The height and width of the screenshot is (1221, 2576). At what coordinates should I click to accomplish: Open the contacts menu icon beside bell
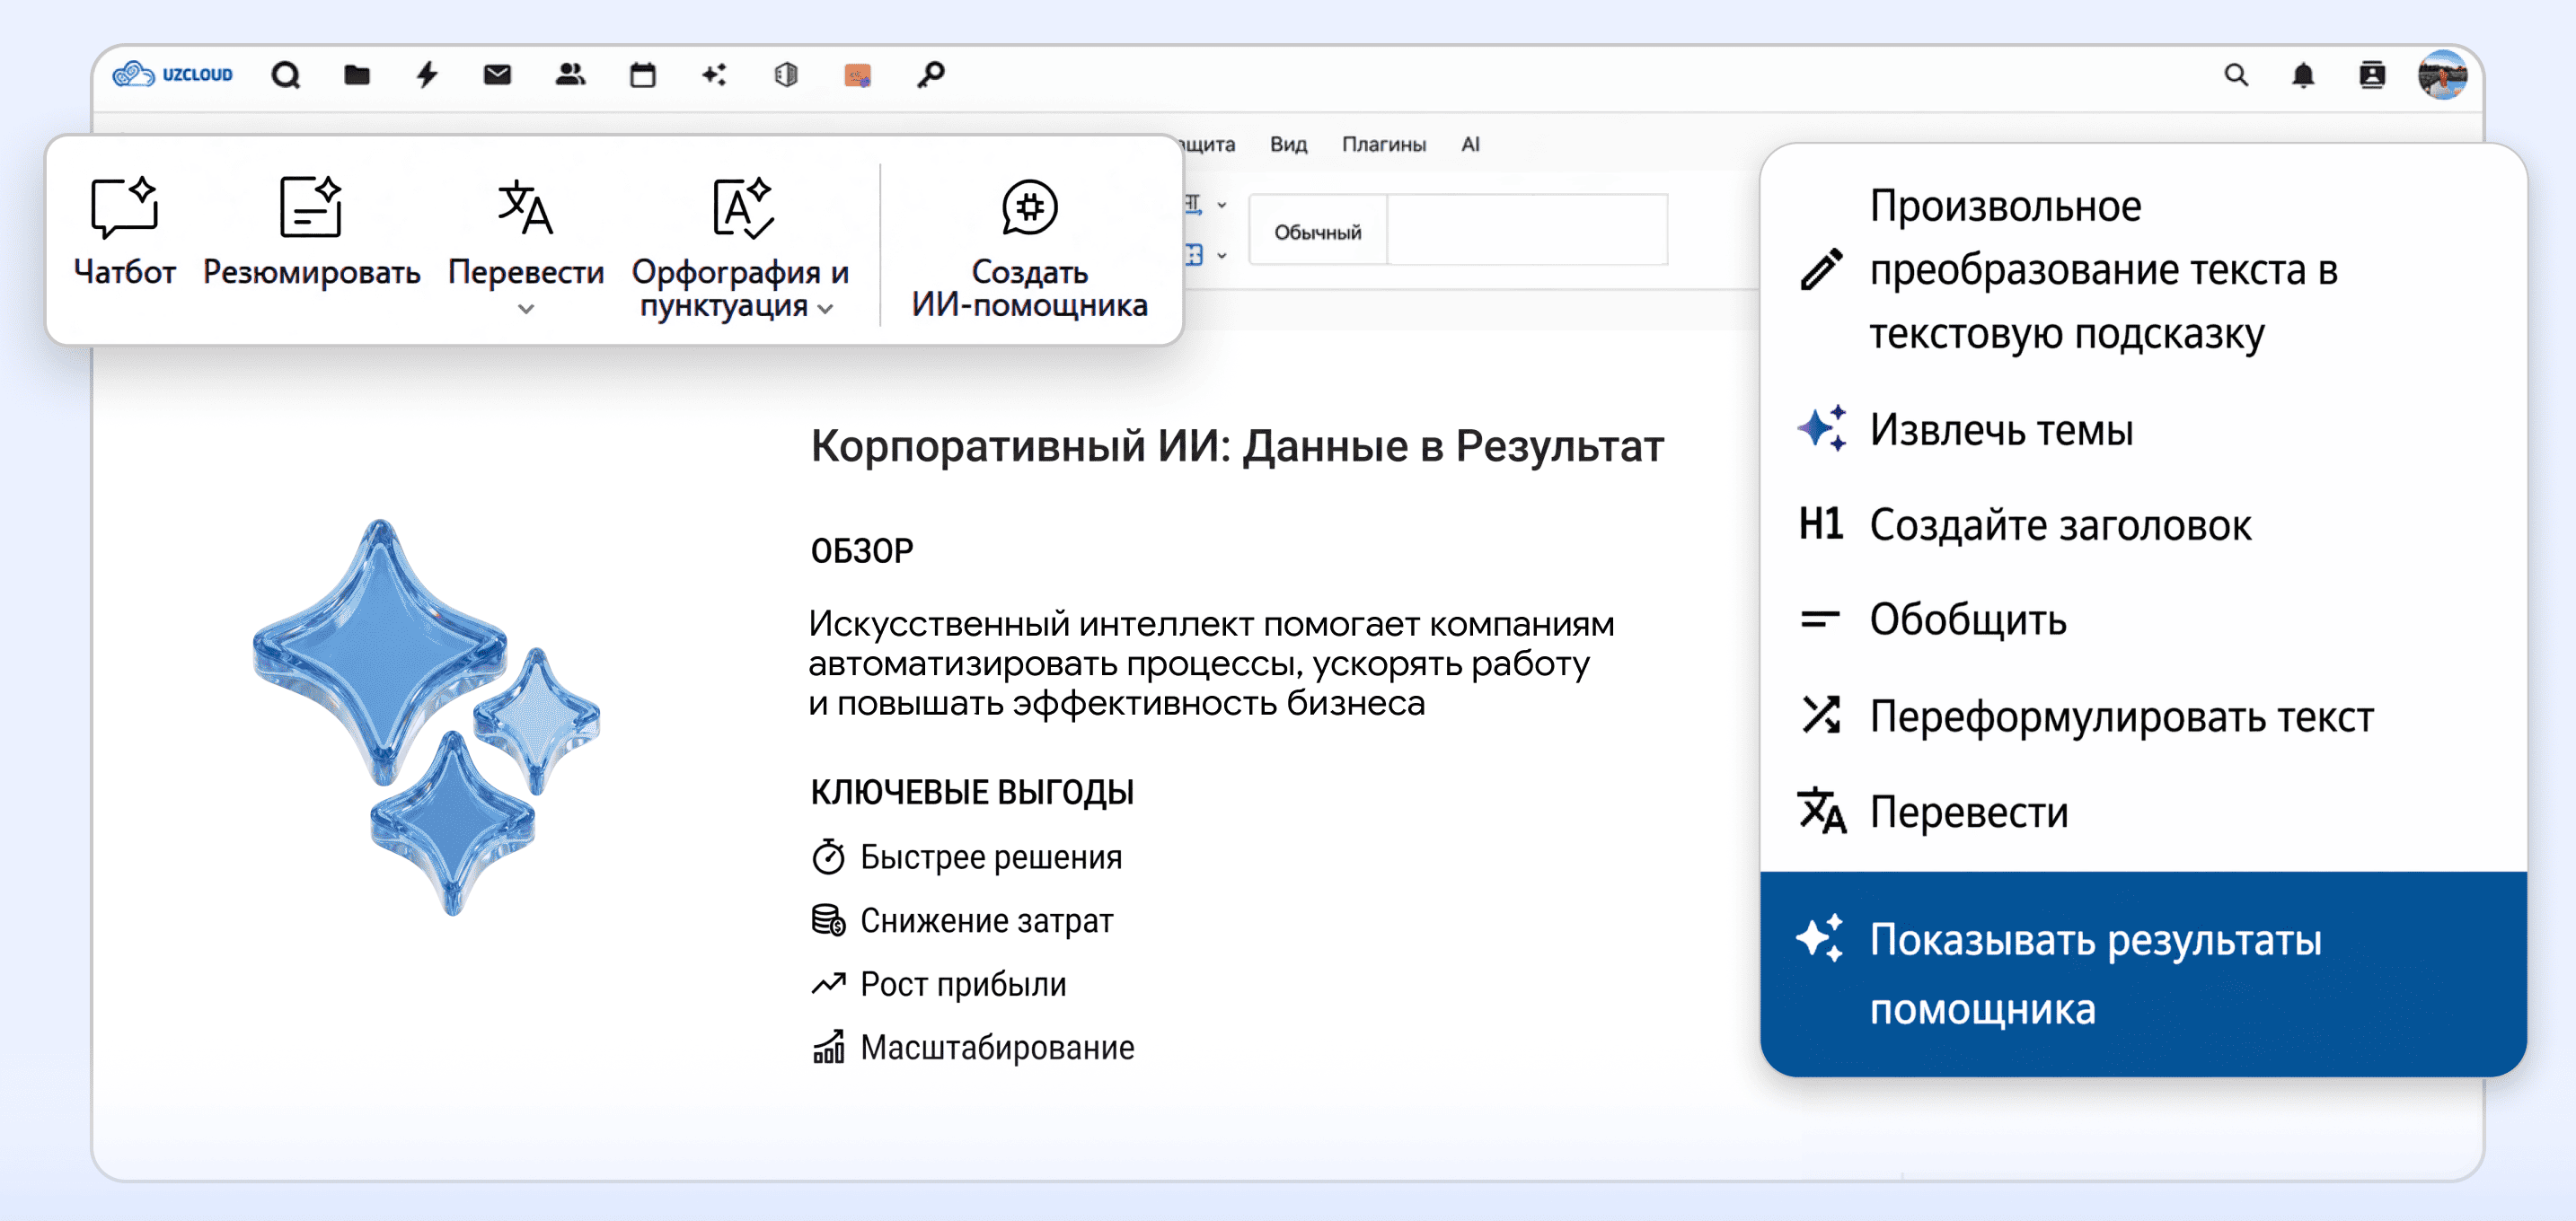coord(2371,75)
